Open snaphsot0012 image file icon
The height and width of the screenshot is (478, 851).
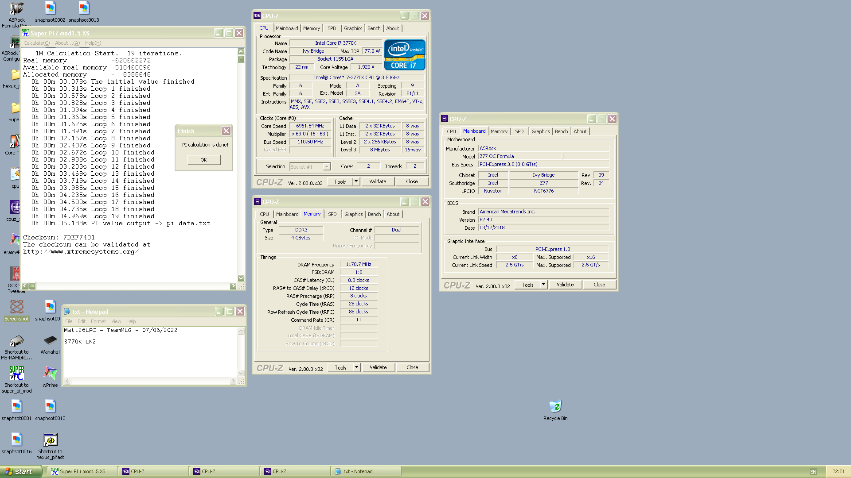pos(50,410)
